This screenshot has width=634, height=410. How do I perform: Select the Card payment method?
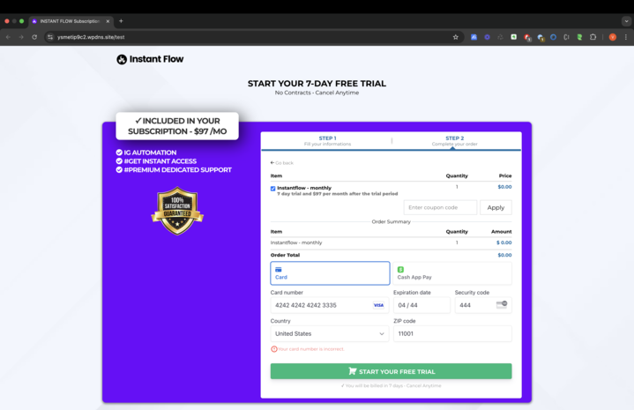pos(330,273)
